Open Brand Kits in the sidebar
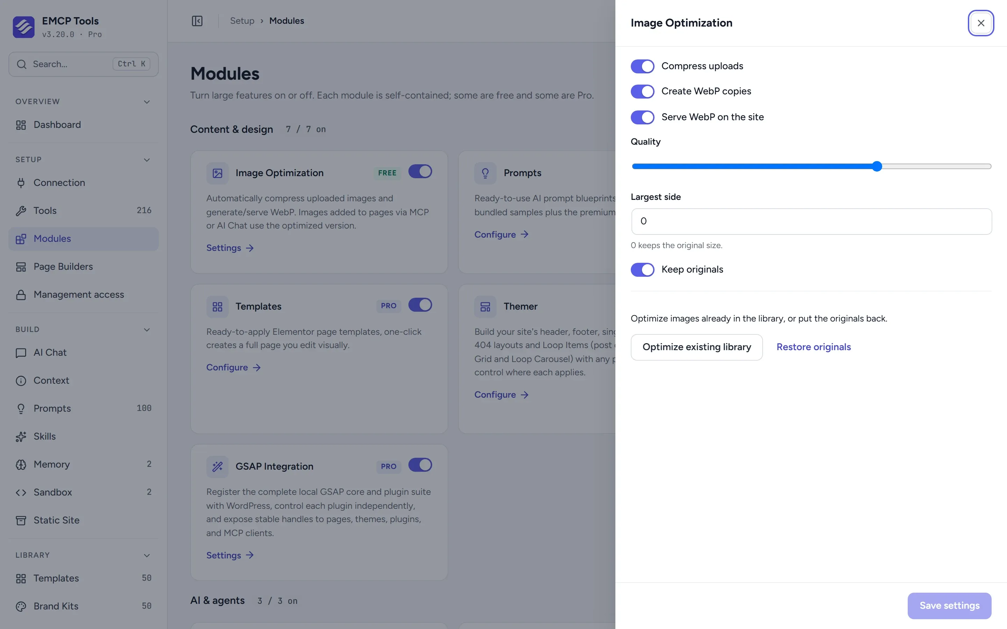This screenshot has height=629, width=1007. (x=83, y=606)
